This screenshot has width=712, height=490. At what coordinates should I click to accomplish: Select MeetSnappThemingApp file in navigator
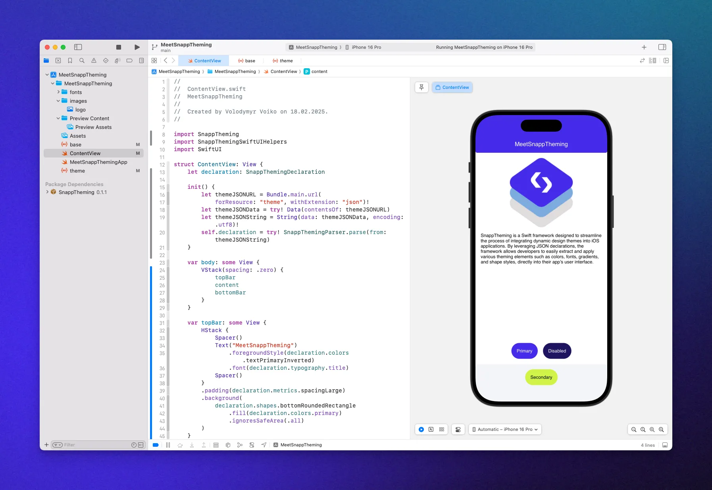pos(98,162)
